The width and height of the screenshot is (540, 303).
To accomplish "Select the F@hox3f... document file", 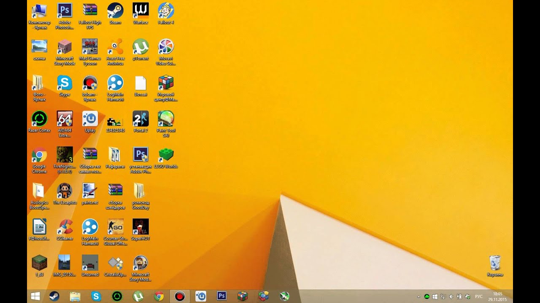I will click(39, 230).
